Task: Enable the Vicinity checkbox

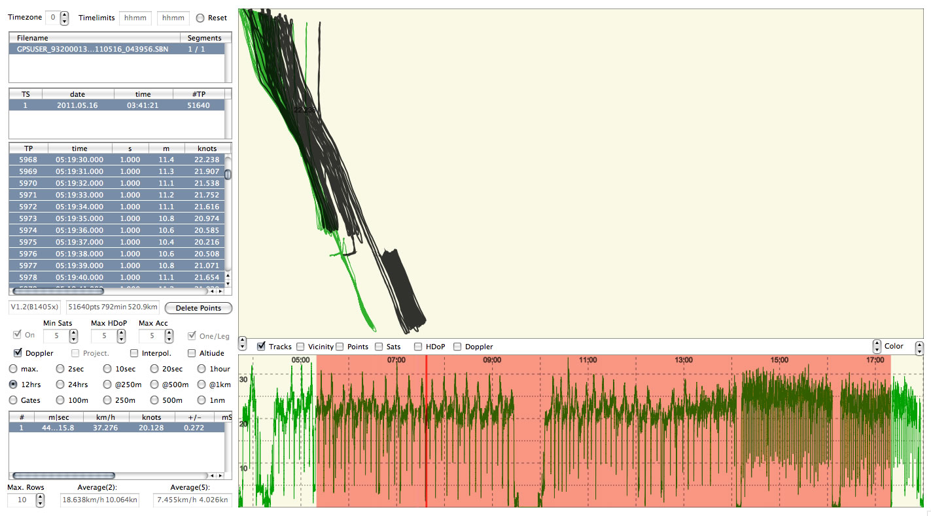Action: point(300,346)
